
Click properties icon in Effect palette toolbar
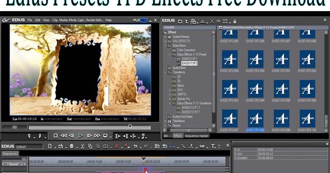click(219, 21)
